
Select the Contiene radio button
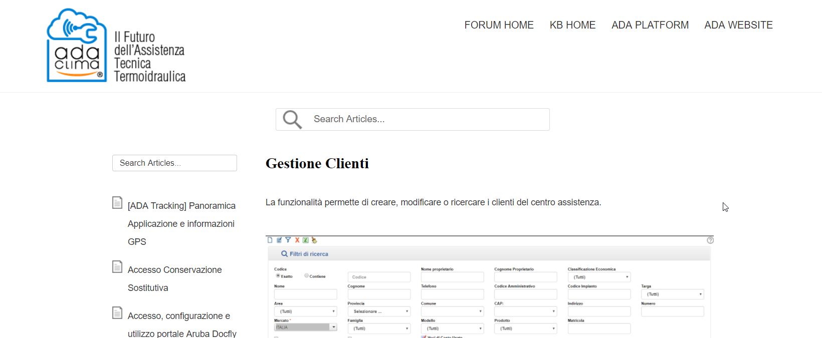[x=306, y=275]
